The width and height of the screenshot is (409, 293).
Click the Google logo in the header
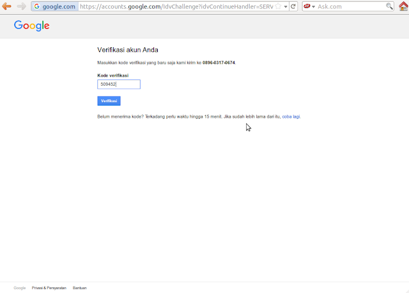click(32, 26)
